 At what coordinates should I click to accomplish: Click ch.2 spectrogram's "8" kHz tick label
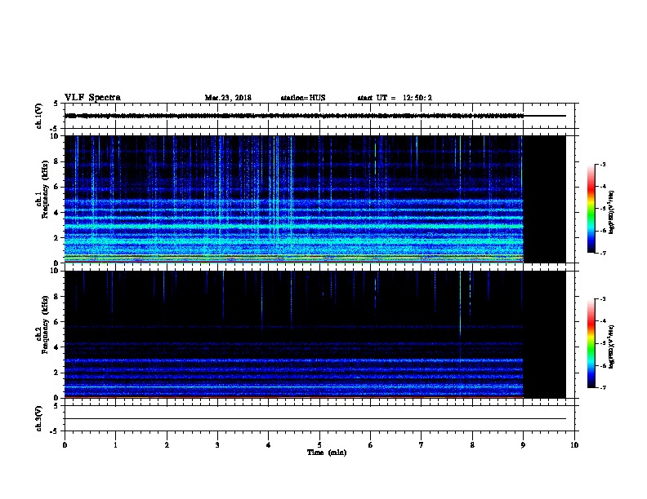pos(56,297)
